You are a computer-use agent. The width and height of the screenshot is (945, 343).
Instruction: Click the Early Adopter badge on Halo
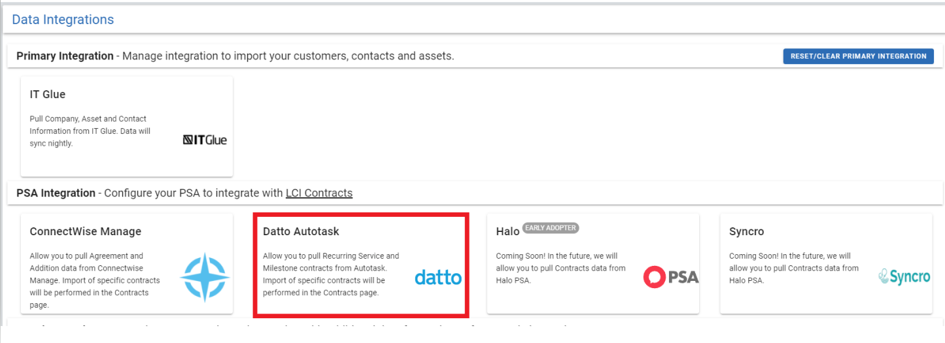(x=551, y=228)
